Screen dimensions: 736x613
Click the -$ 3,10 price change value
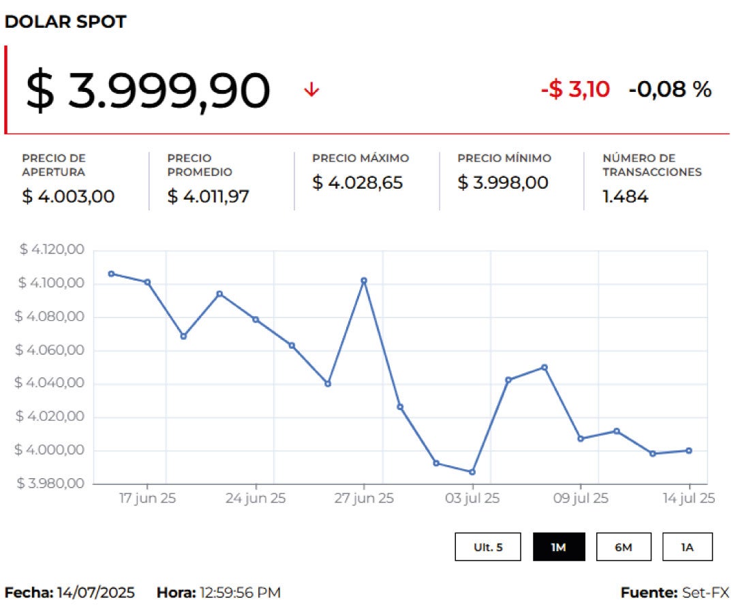point(575,89)
